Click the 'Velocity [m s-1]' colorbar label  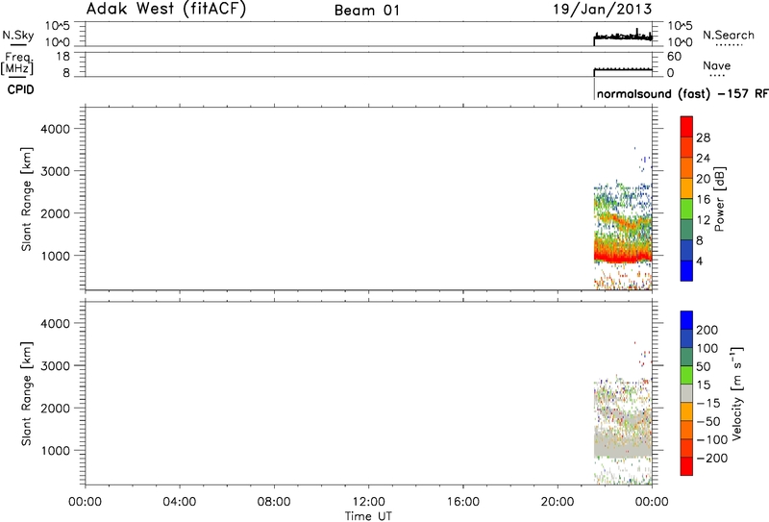[737, 394]
